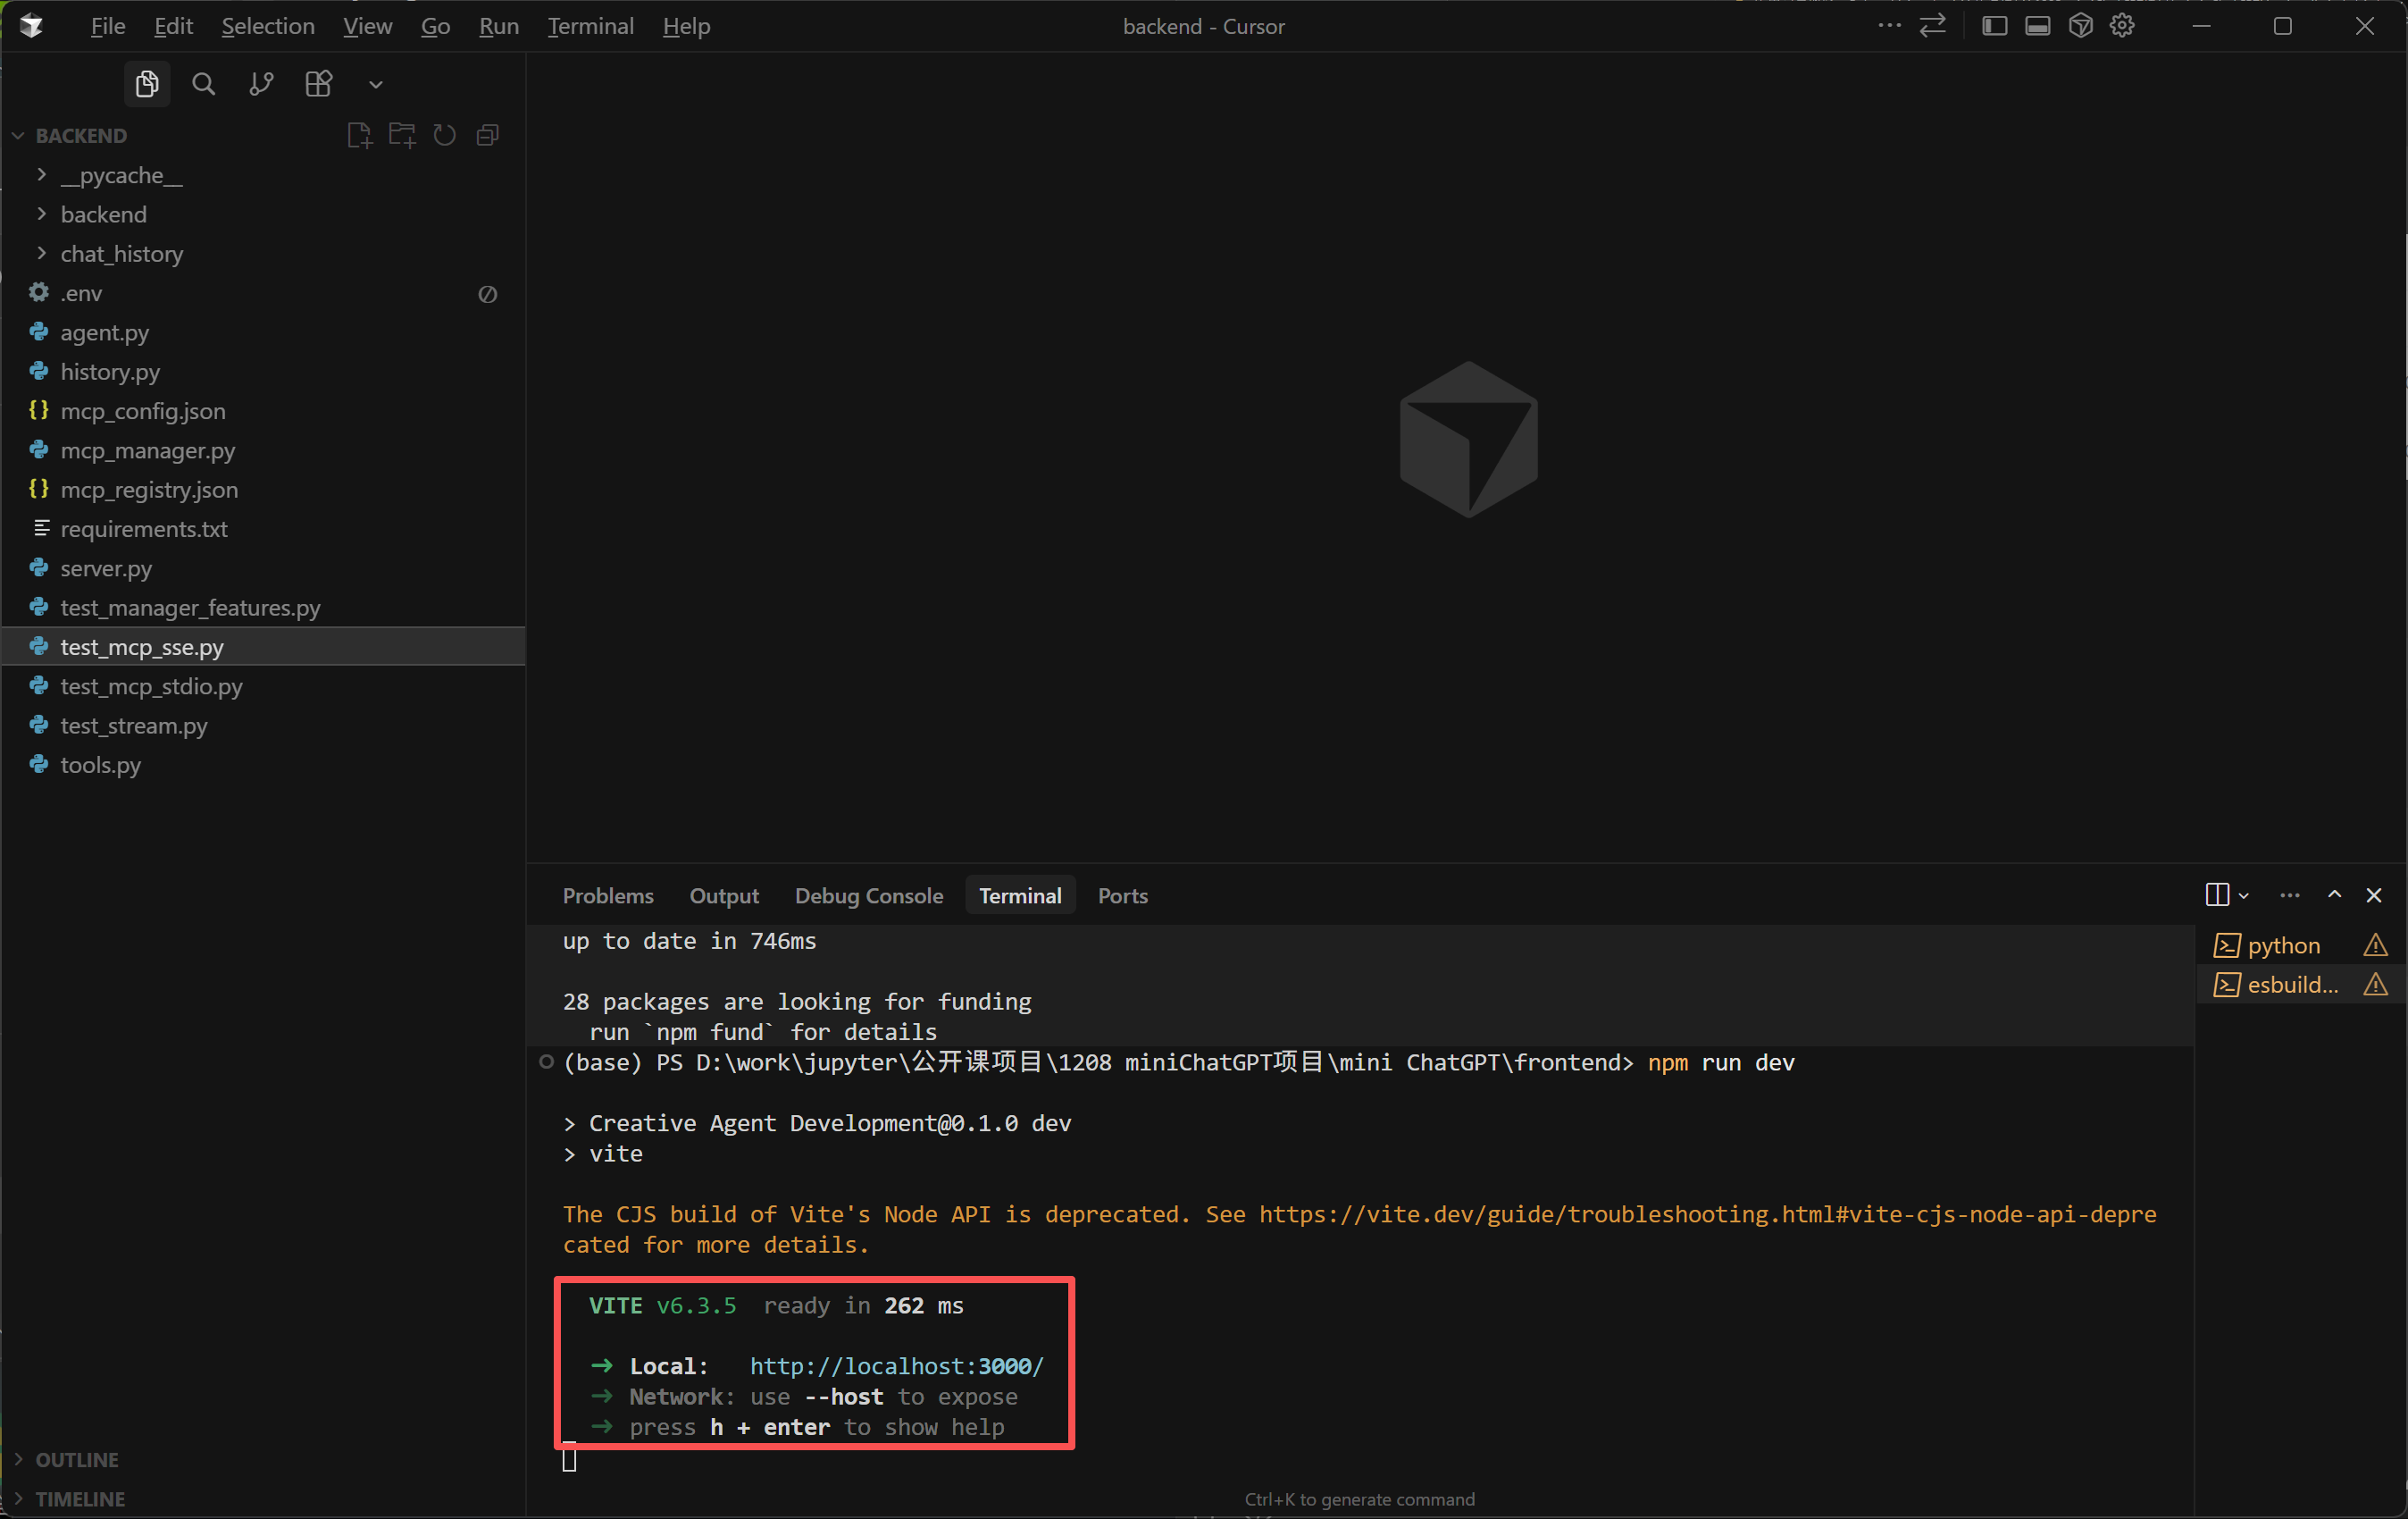Screen dimensions: 2408x1519
Task: Open the http://localhost:3000/ link
Action: click(896, 1366)
